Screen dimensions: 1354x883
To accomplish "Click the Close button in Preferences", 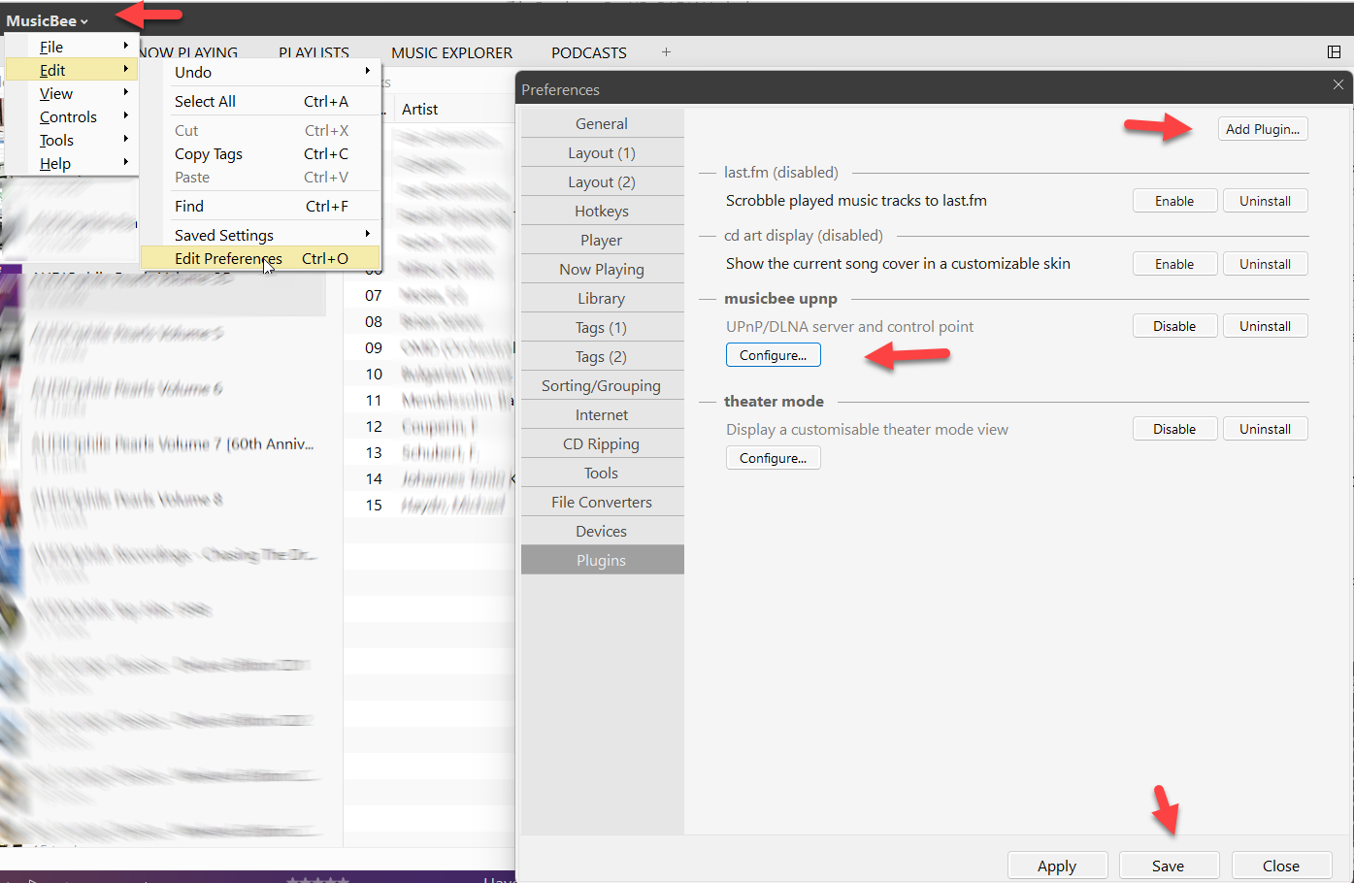I will coord(1281,866).
